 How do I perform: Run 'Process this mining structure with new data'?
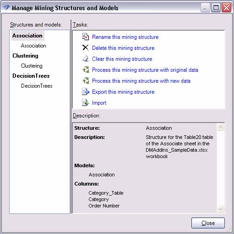tap(141, 81)
